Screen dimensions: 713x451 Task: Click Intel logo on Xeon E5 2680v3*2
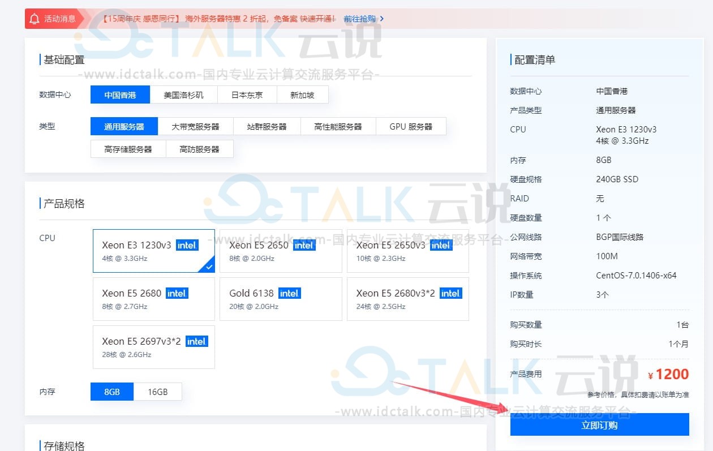pyautogui.click(x=451, y=293)
